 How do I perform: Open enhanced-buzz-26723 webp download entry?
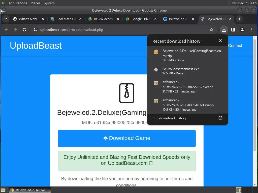tap(187, 86)
